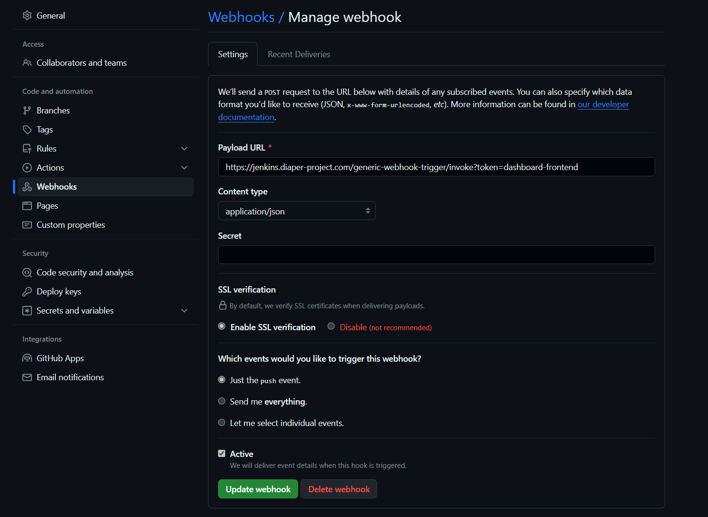This screenshot has width=708, height=517.
Task: Open Collaborators and teams page
Action: coord(106,63)
